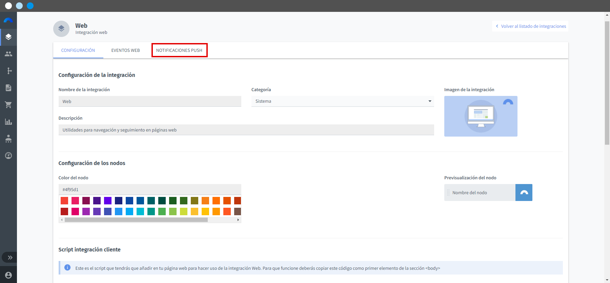The width and height of the screenshot is (610, 283).
Task: Switch to the Eventos Web tab
Action: pyautogui.click(x=125, y=50)
